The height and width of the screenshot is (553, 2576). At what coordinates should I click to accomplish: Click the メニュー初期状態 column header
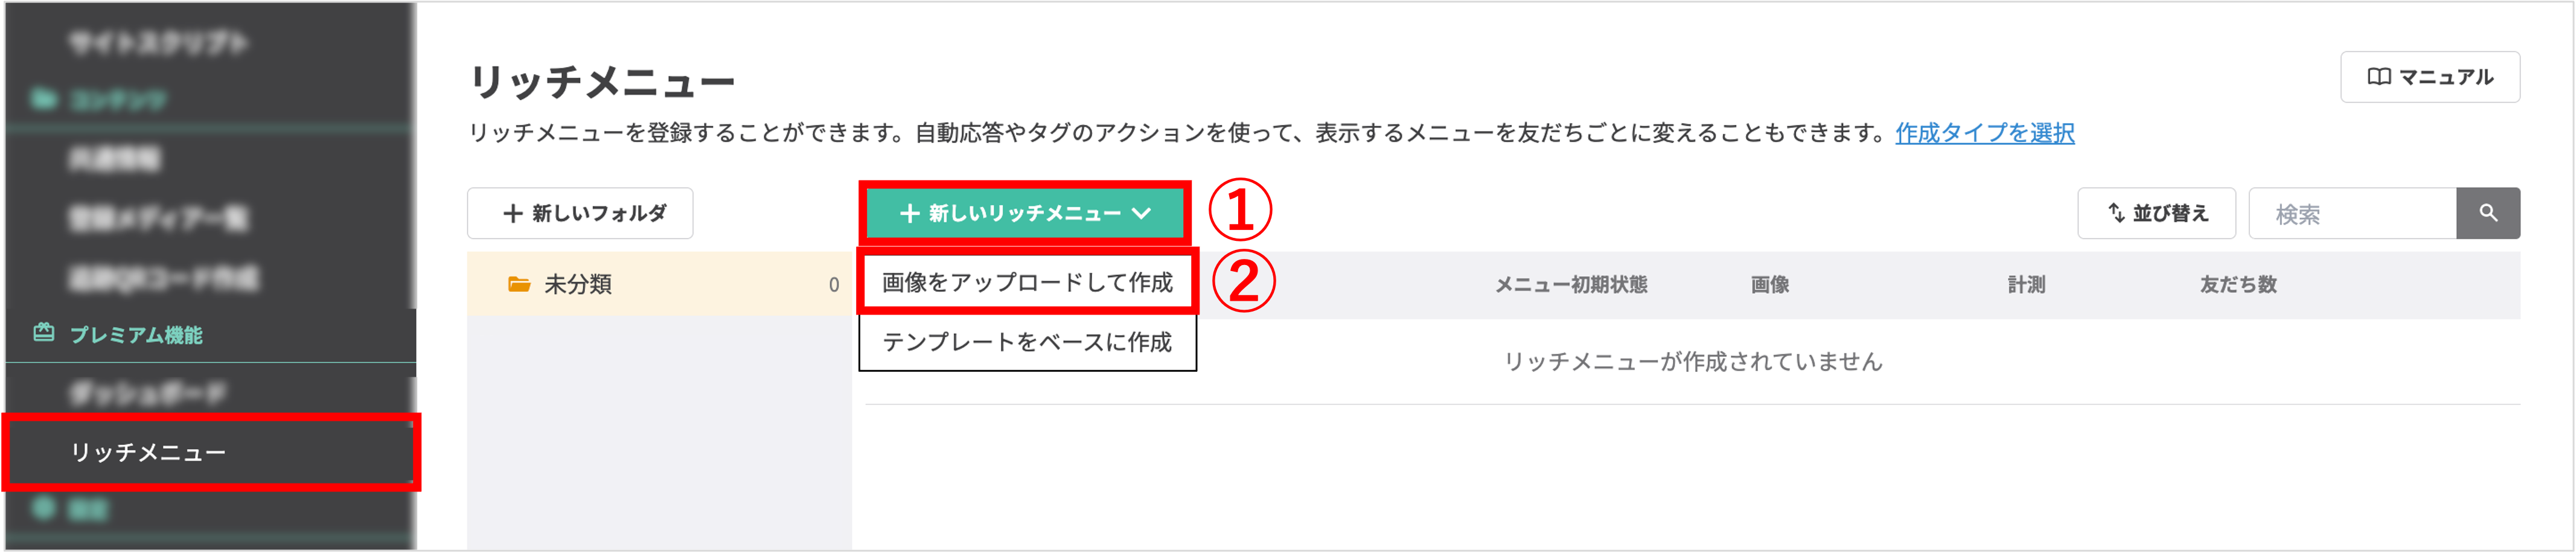pyautogui.click(x=1571, y=285)
